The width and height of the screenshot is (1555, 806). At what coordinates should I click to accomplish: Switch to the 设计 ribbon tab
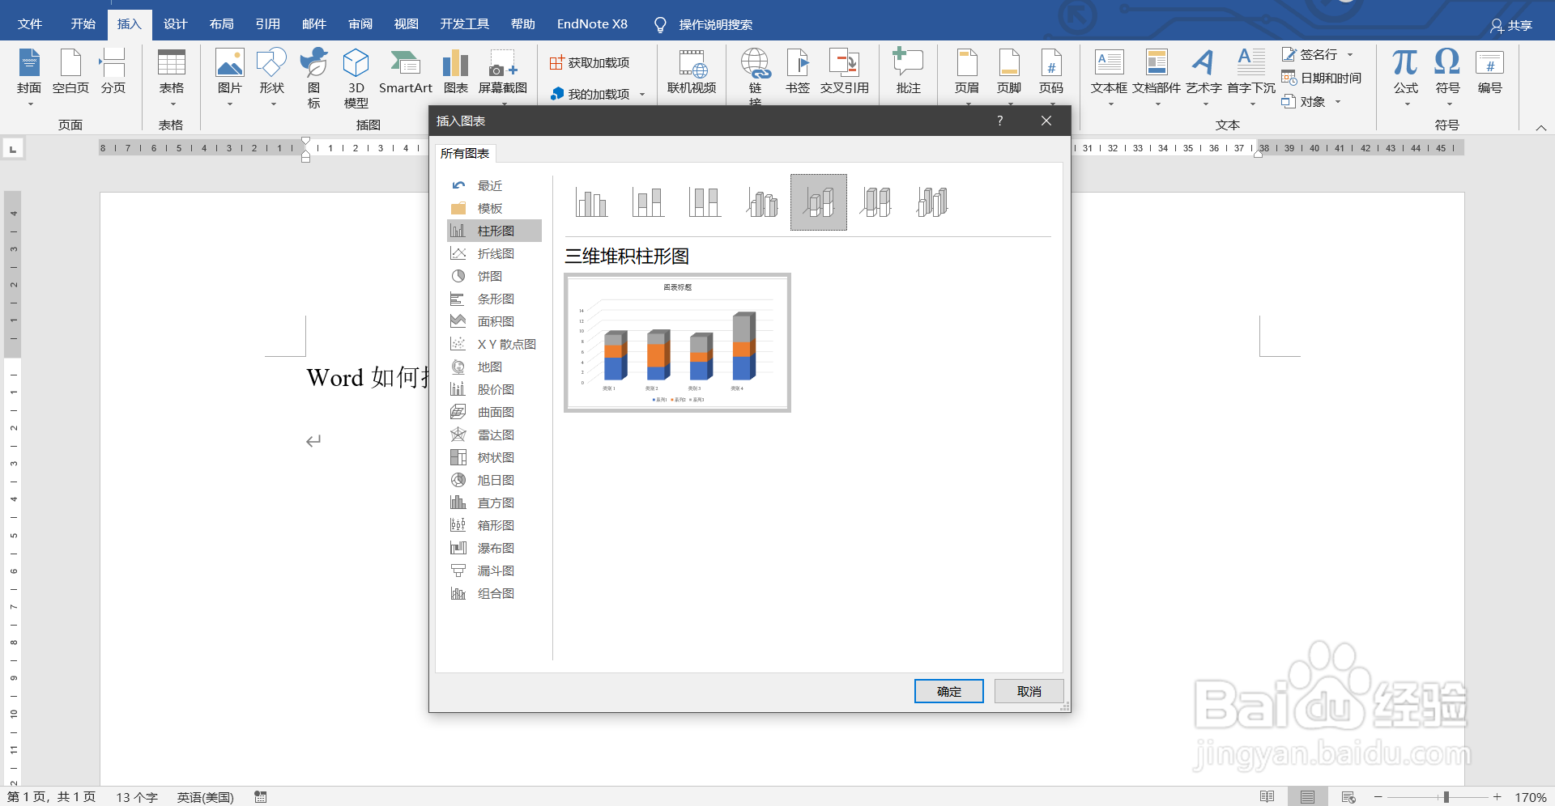tap(175, 23)
